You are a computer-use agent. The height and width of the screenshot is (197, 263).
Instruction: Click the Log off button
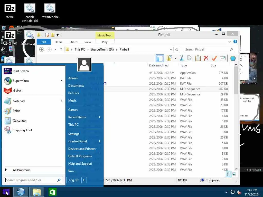74,180
